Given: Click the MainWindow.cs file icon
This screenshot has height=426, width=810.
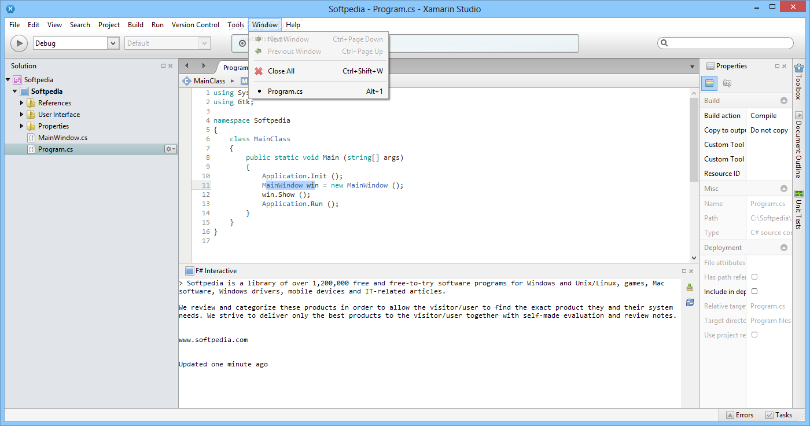Looking at the screenshot, I should point(31,138).
